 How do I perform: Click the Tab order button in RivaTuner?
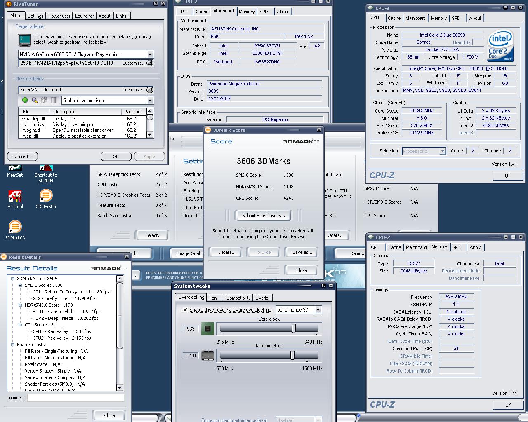(22, 157)
